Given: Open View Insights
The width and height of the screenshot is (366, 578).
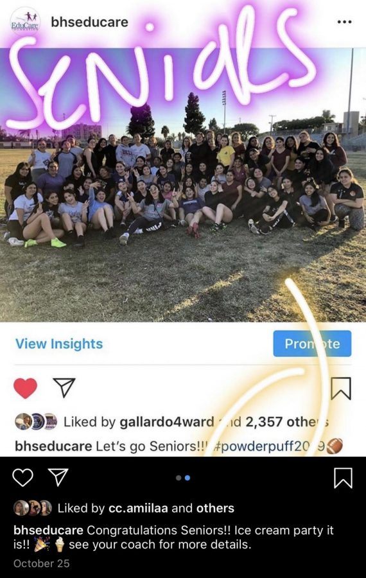Looking at the screenshot, I should 59,344.
